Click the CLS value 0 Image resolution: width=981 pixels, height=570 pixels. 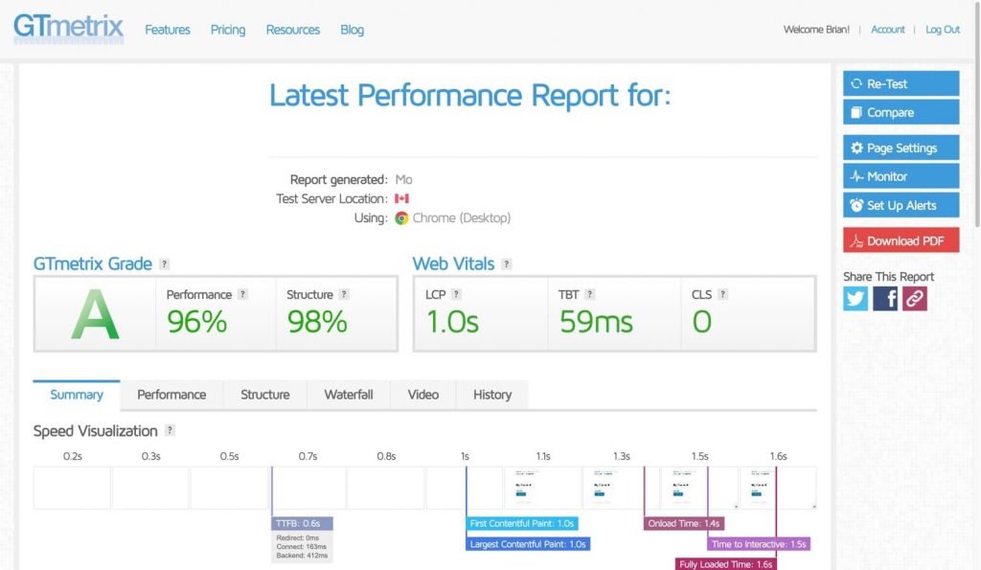(702, 322)
